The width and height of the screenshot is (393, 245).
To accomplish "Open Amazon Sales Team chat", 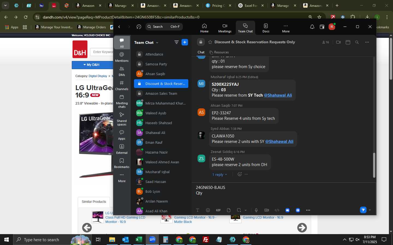I will pos(161,93).
